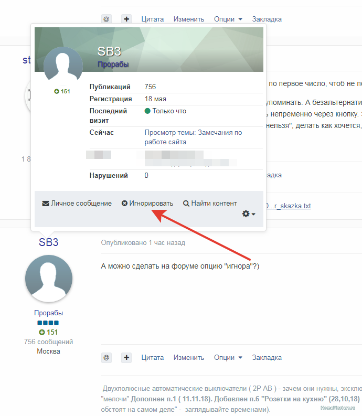Click the top @ mention icon
This screenshot has height=416, width=362.
(107, 19)
